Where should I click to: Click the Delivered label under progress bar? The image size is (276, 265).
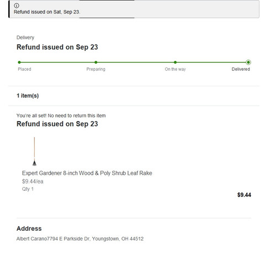click(241, 69)
